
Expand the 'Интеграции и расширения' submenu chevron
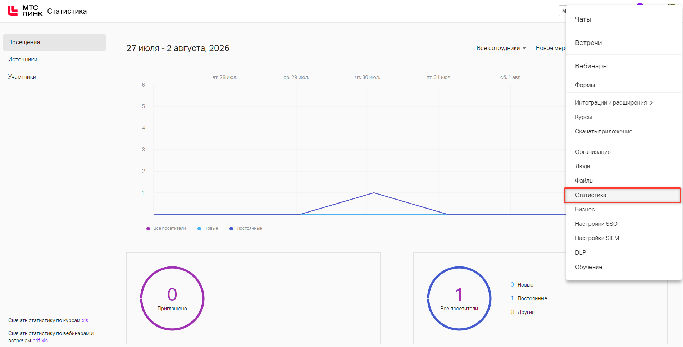pos(651,103)
